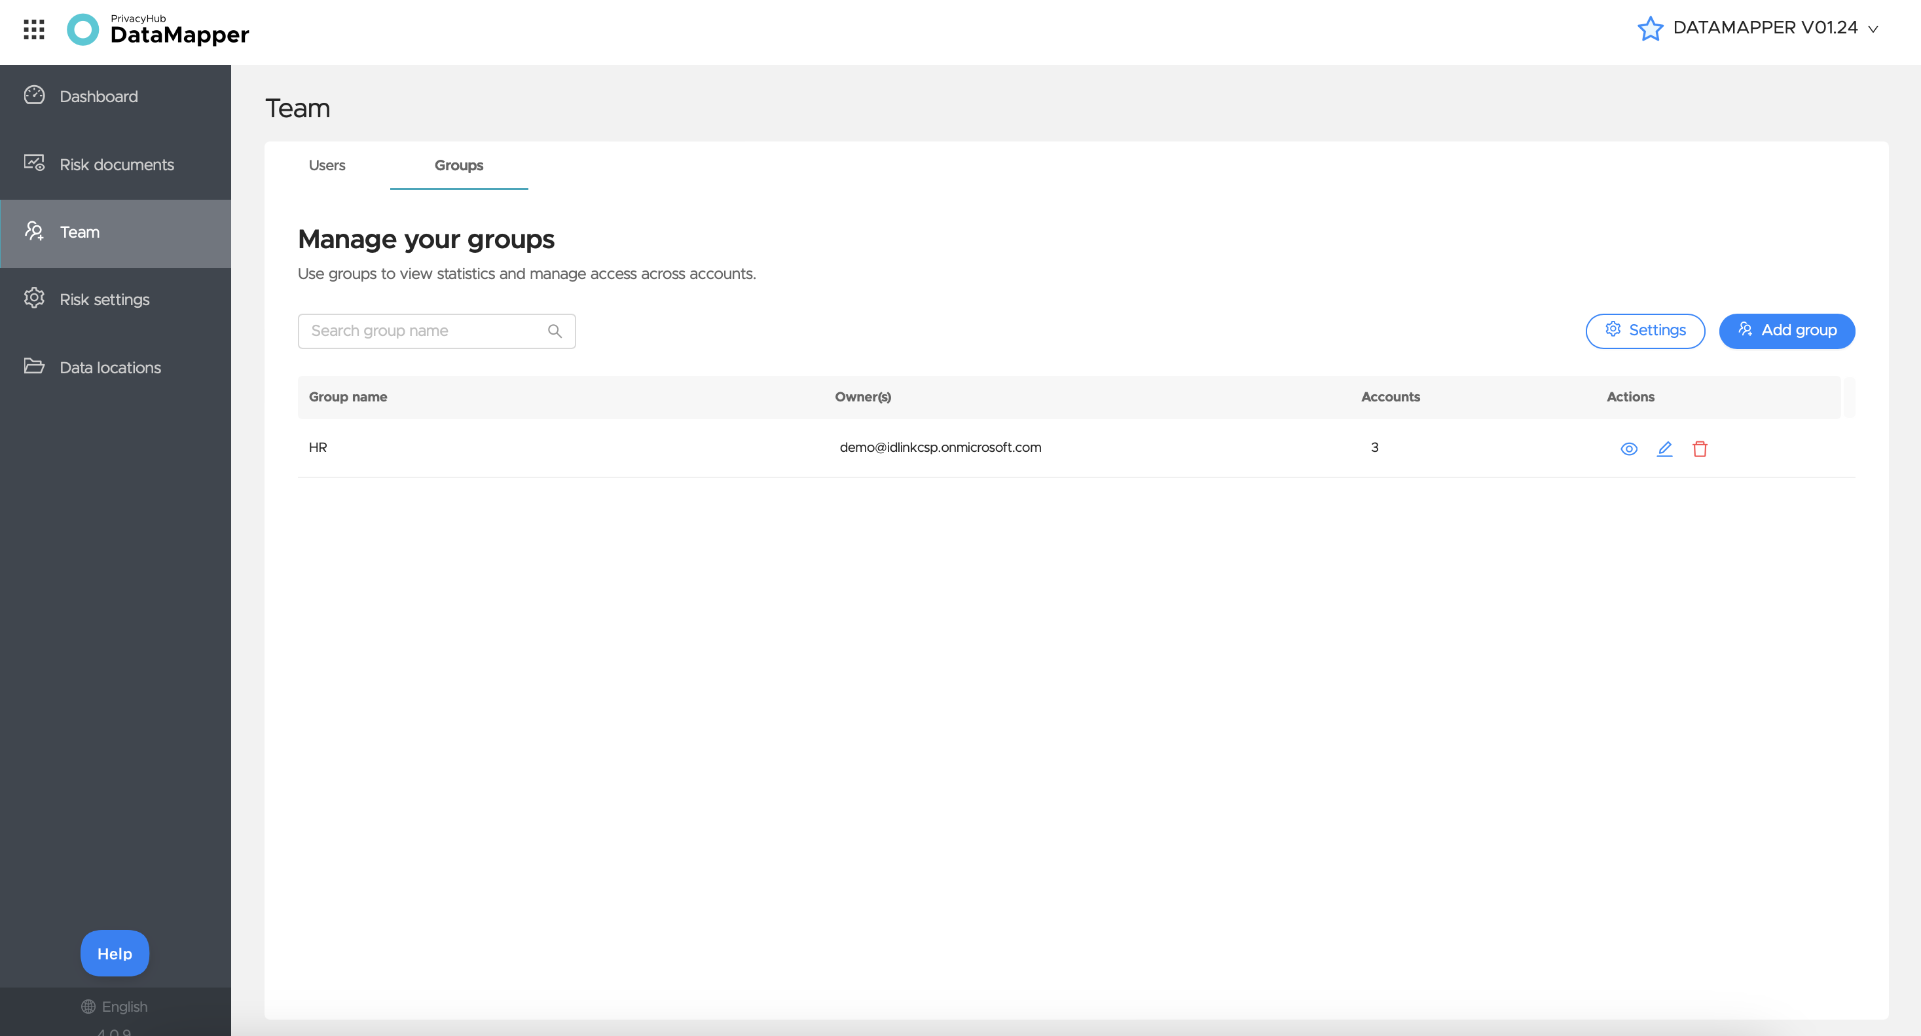Viewport: 1921px width, 1036px height.
Task: Delete the HR group with trash icon
Action: pos(1700,449)
